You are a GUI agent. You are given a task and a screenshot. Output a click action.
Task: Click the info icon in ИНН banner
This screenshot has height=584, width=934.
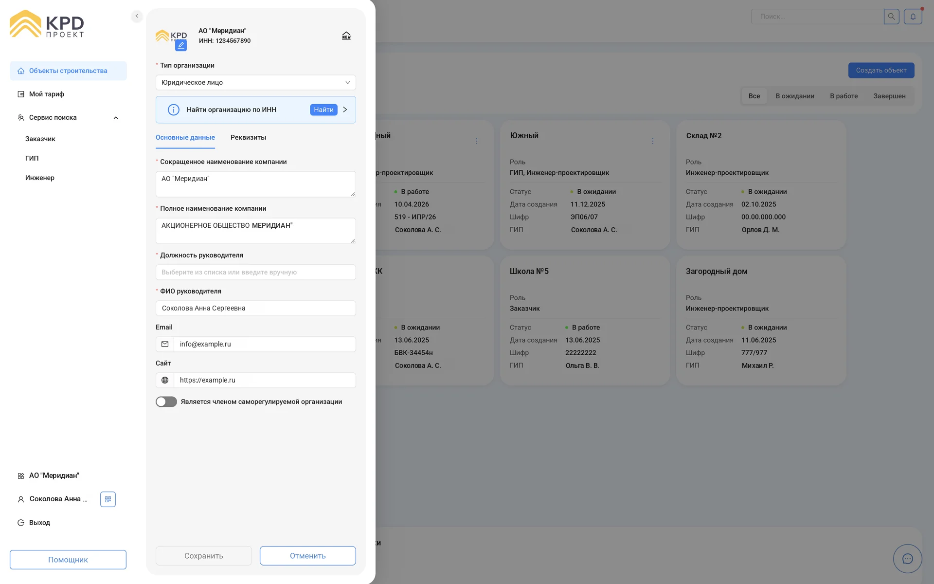pos(174,109)
